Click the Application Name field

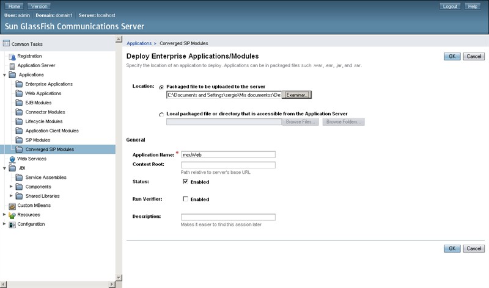pyautogui.click(x=228, y=154)
